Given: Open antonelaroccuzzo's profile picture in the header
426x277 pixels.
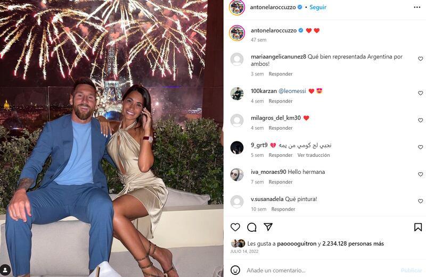Looking at the screenshot, I should 236,7.
